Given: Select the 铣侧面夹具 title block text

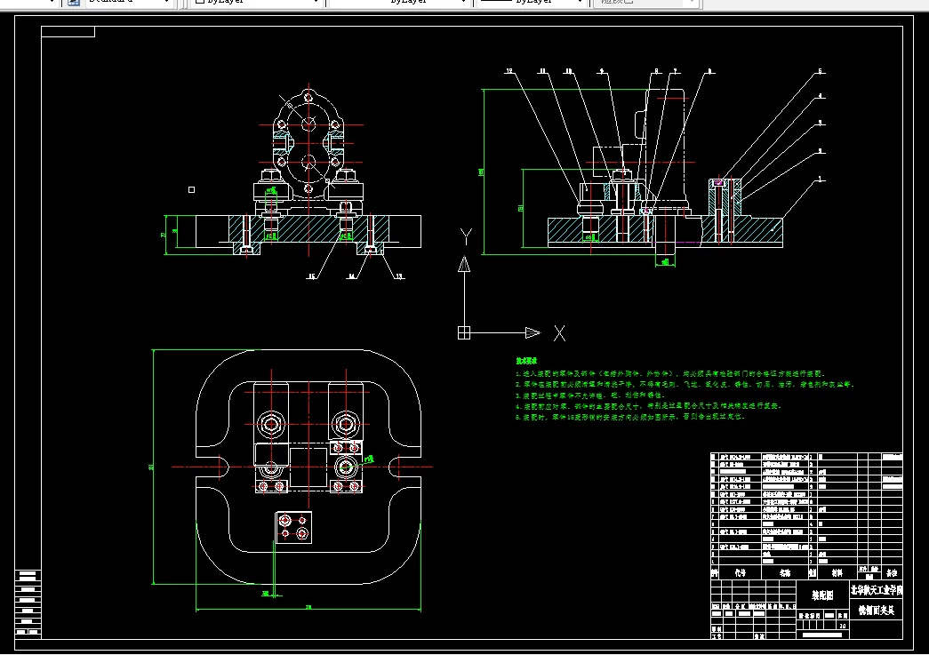Looking at the screenshot, I should click(877, 610).
